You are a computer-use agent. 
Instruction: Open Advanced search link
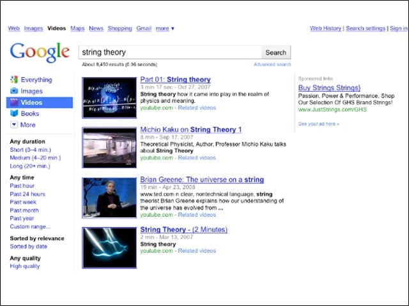[272, 64]
